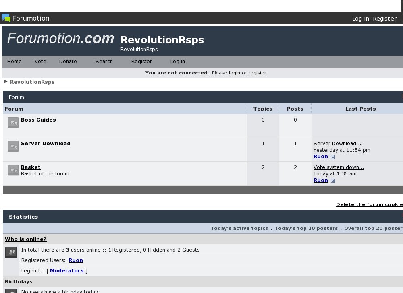Click the 'Delete the forum cookies' link
This screenshot has height=293, width=403.
pyautogui.click(x=369, y=204)
